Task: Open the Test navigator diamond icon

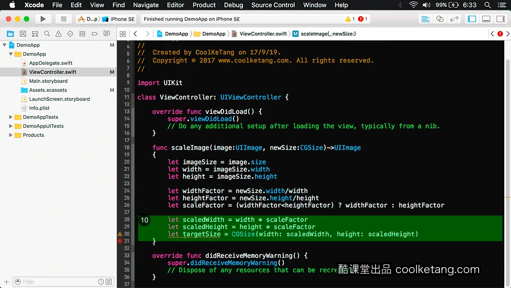Action: click(x=70, y=34)
